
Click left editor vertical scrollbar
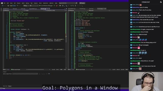[66, 40]
